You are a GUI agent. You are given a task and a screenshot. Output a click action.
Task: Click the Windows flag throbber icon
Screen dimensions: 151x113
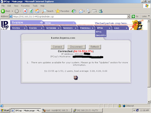point(147,6)
